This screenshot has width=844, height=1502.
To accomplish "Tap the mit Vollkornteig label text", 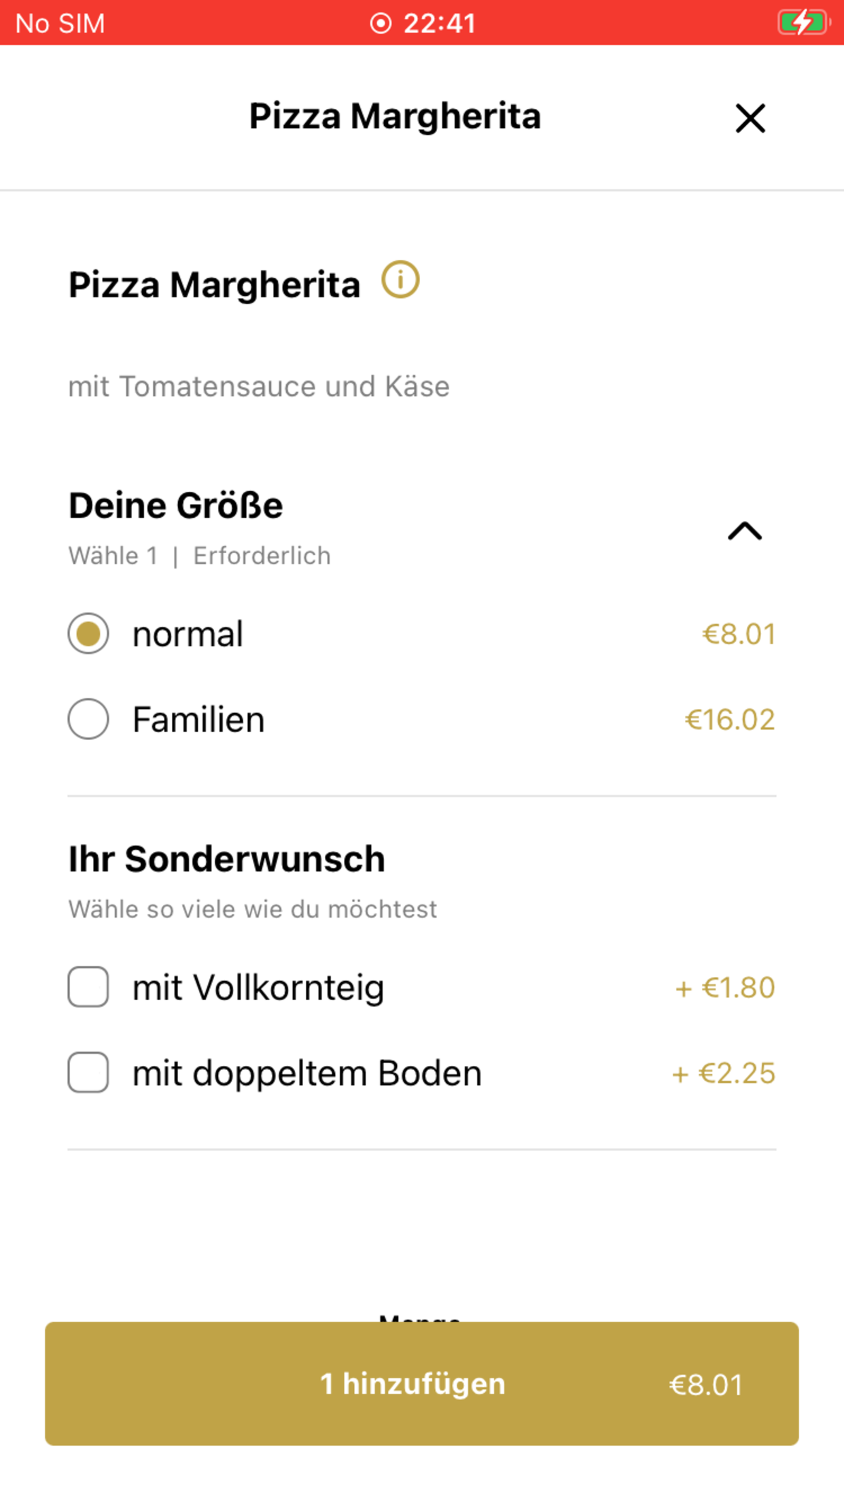I will click(258, 988).
